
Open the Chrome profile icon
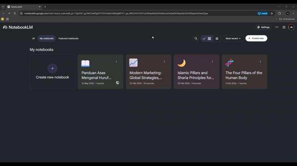point(288,13)
